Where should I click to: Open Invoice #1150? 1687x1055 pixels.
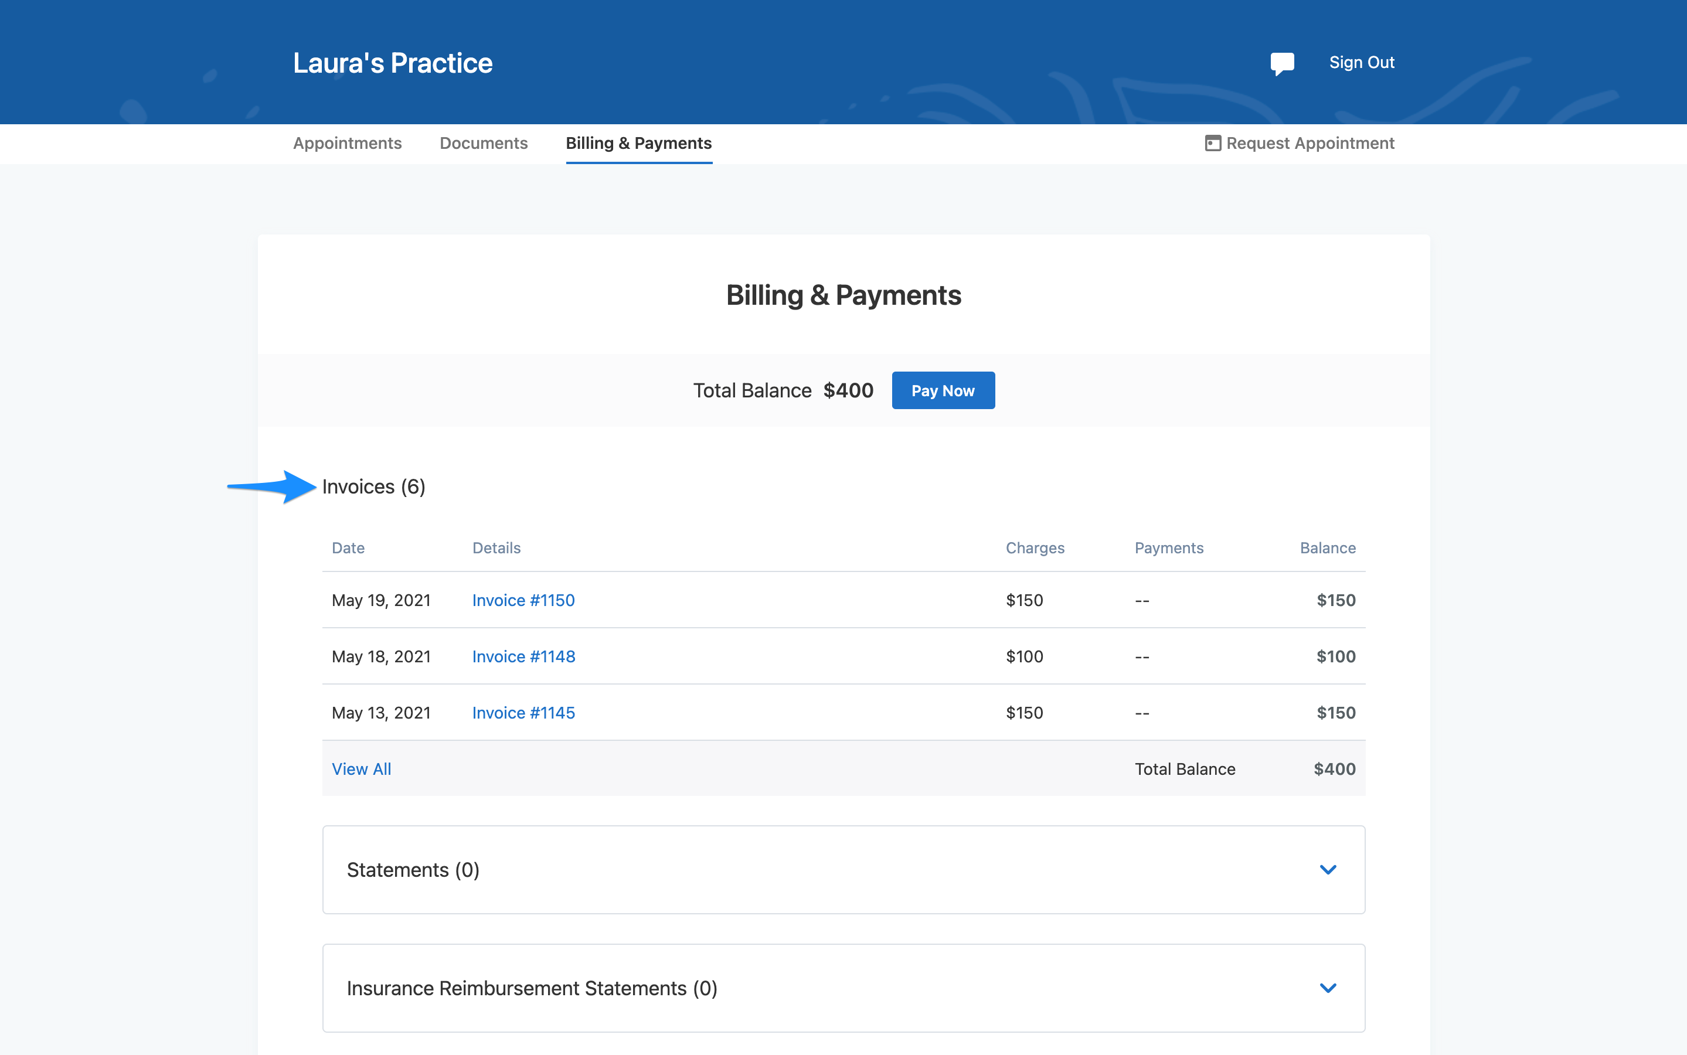[x=523, y=600]
